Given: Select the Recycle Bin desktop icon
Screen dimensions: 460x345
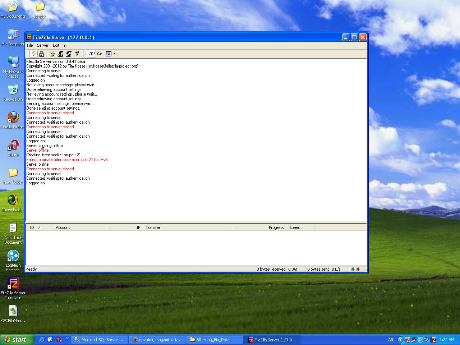Looking at the screenshot, I should click(x=13, y=93).
